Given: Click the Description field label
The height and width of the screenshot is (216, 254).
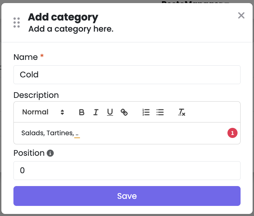Looking at the screenshot, I should click(x=36, y=95).
